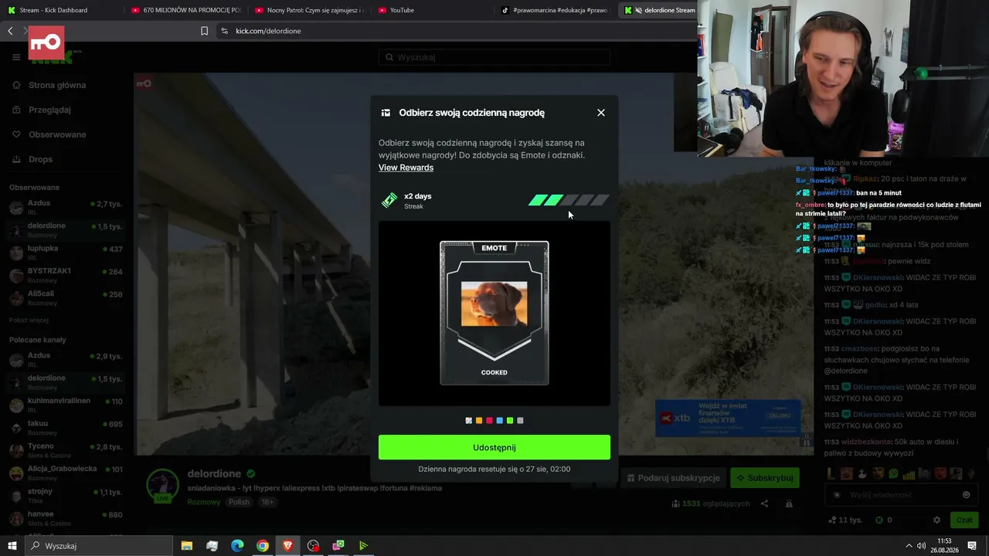
Task: Select the delordione Stream browser tab
Action: [658, 10]
